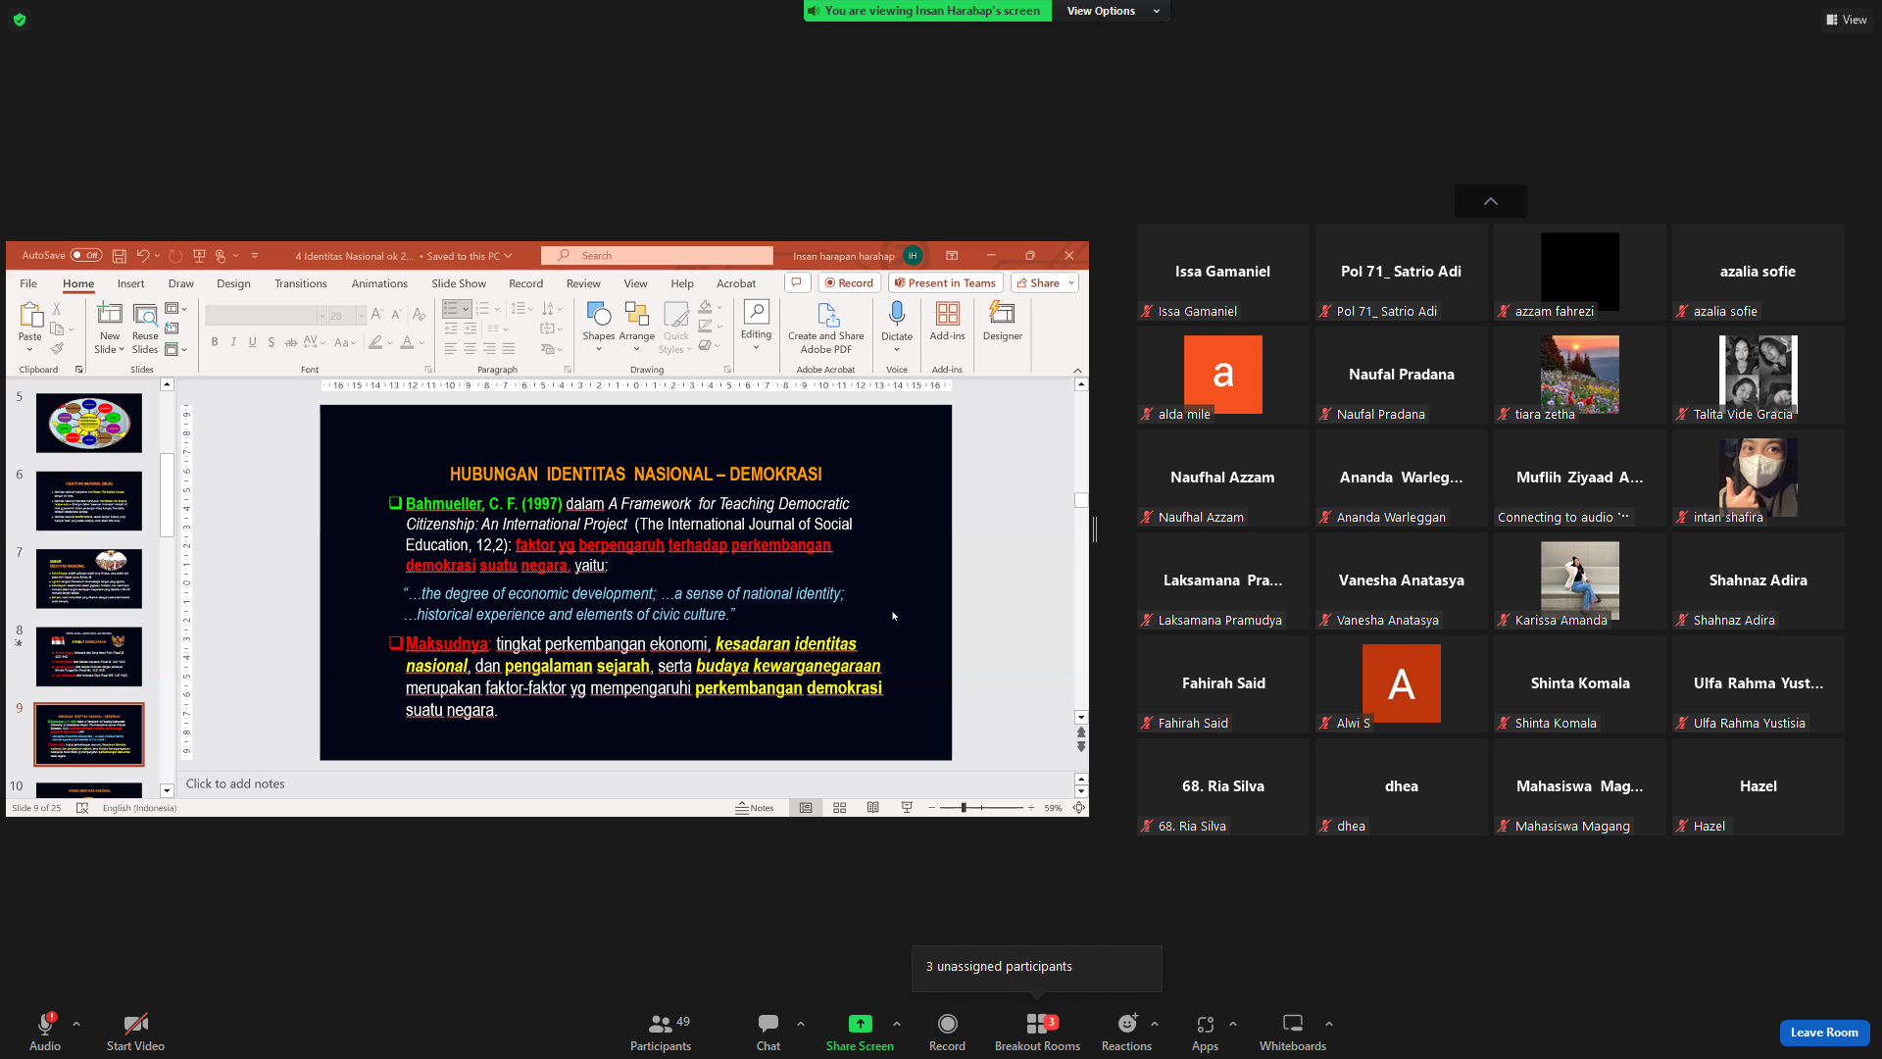Start Video in Zoom toolbar
1882x1059 pixels.
(135, 1032)
